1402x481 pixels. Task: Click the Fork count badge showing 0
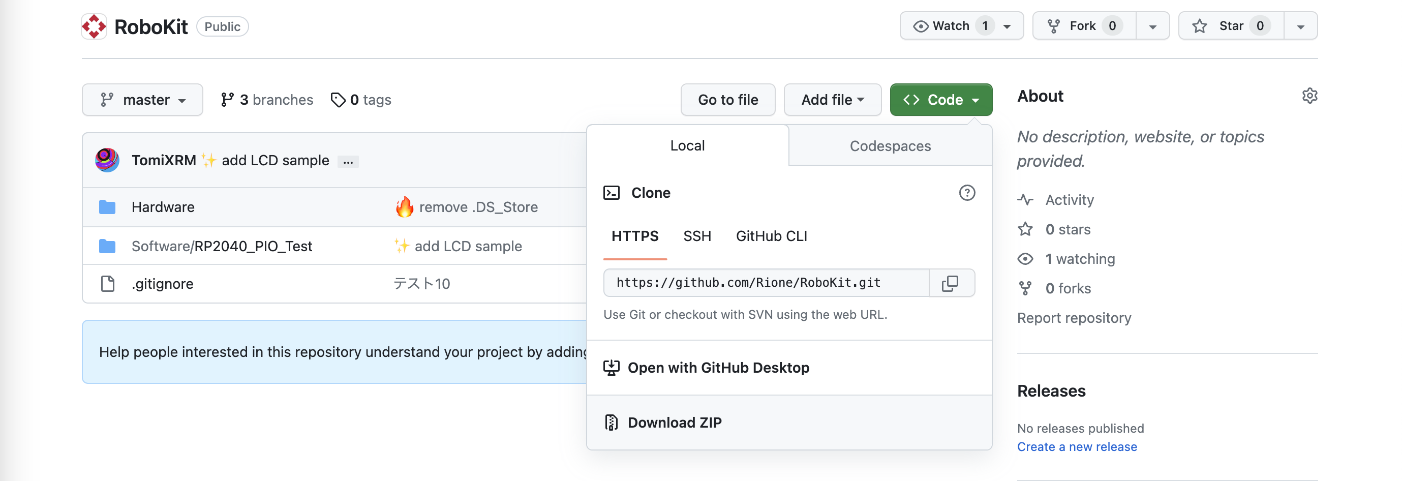(x=1112, y=25)
